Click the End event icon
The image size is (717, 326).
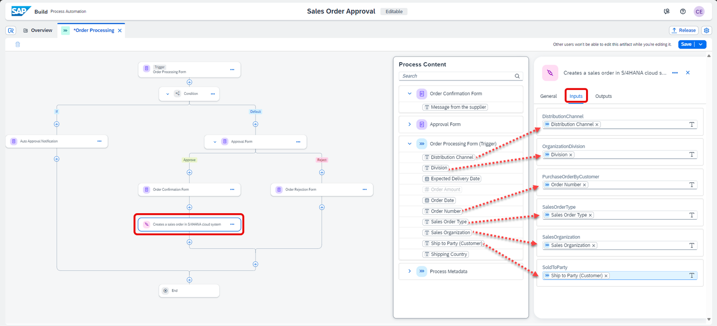[165, 291]
